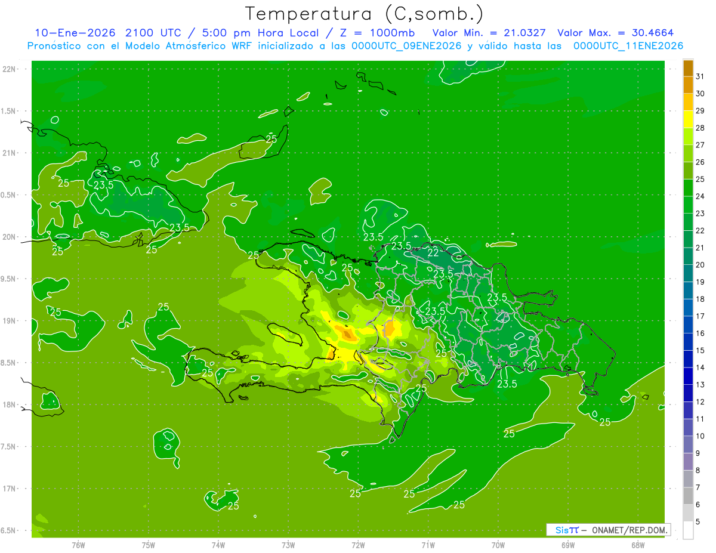Click the '68W' longitude axis label

click(638, 545)
